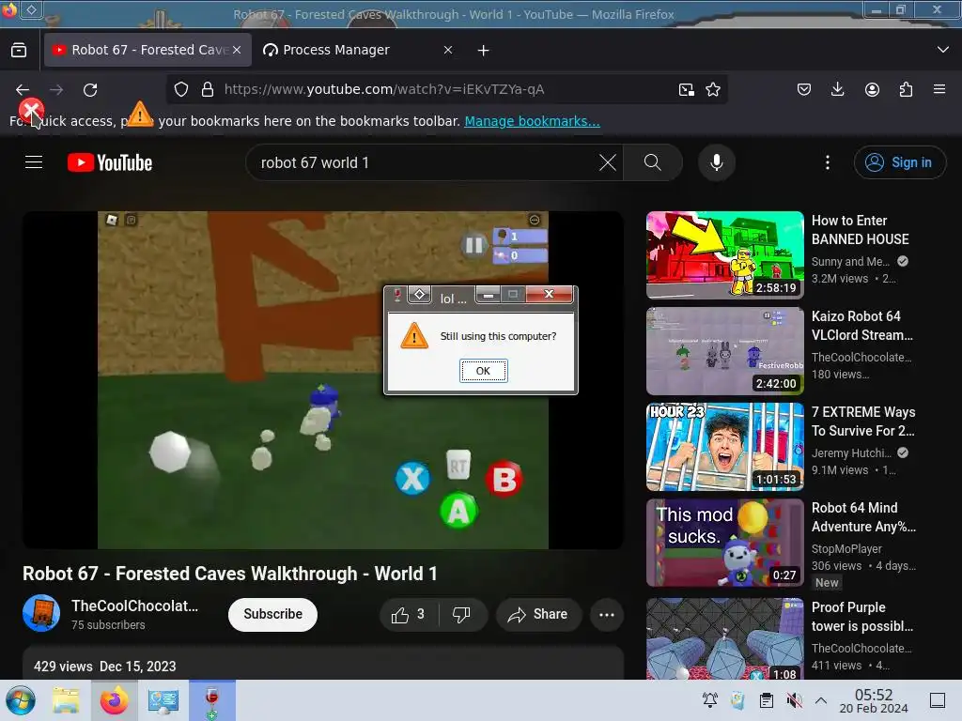
Task: Open the Manage bookmarks link
Action: [x=532, y=121]
